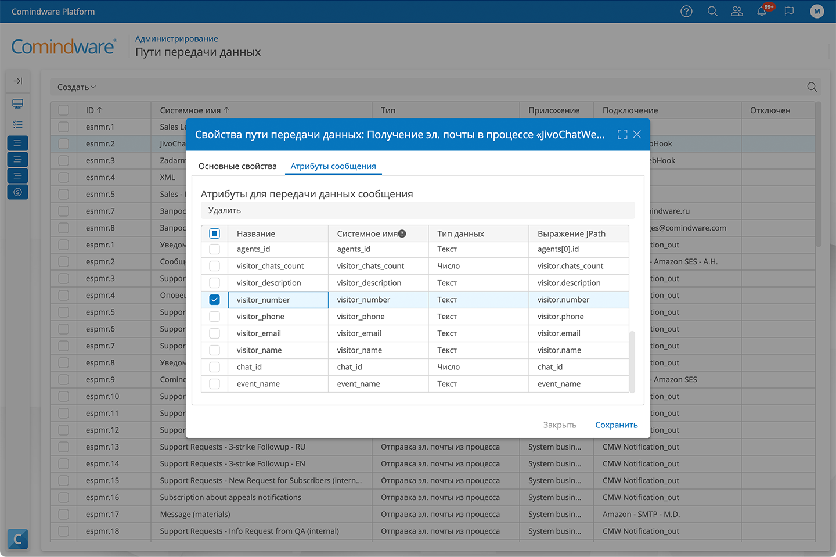Click the global search magnifier icon
The height and width of the screenshot is (557, 836).
coord(712,12)
